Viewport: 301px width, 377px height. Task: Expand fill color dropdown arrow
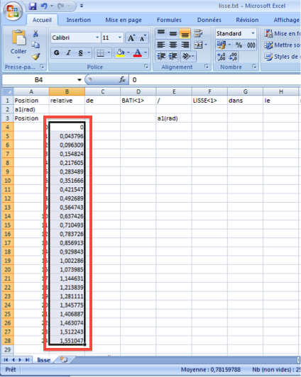pyautogui.click(x=128, y=52)
